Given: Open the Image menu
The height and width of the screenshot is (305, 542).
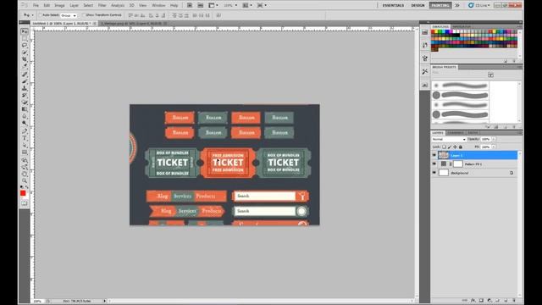Looking at the screenshot, I should pos(59,6).
